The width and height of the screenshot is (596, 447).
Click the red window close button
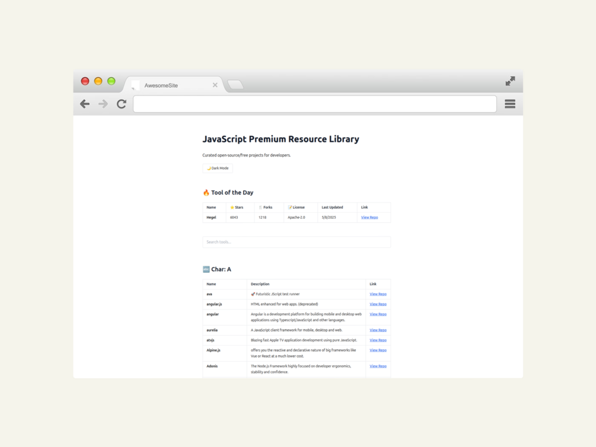tap(85, 81)
